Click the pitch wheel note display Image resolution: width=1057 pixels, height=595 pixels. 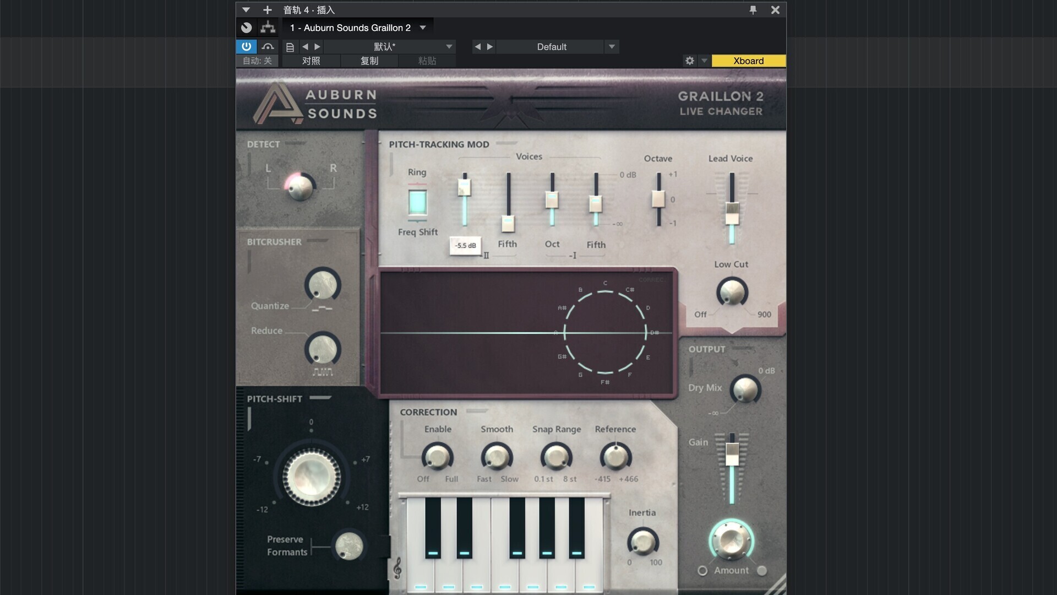point(605,332)
